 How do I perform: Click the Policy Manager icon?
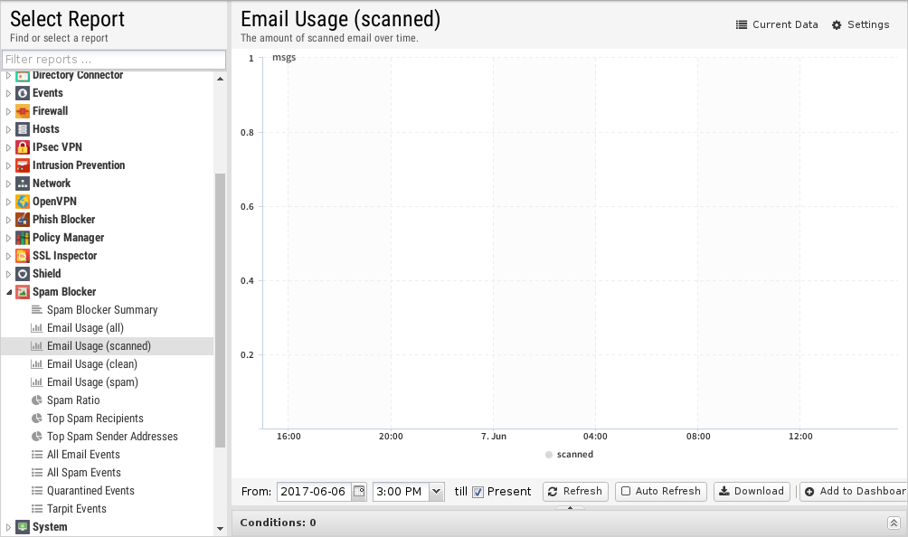click(x=23, y=238)
